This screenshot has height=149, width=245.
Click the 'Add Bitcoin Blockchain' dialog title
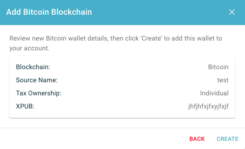(x=49, y=12)
